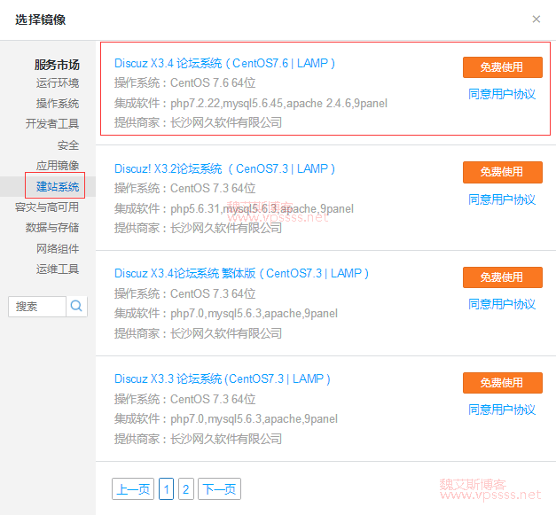Viewport: 556px width, 515px height.
Task: Open 容灾与高可用 category
Action: 47,207
